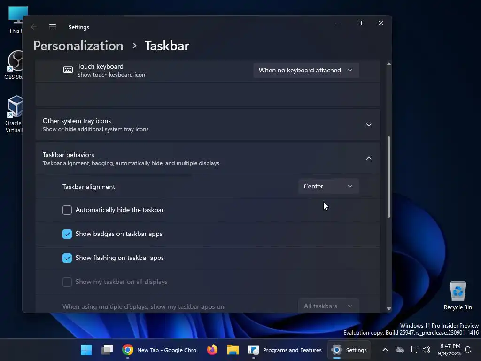Screen dimensions: 481x361
Task: Open the All taskbars dropdown
Action: (328, 306)
